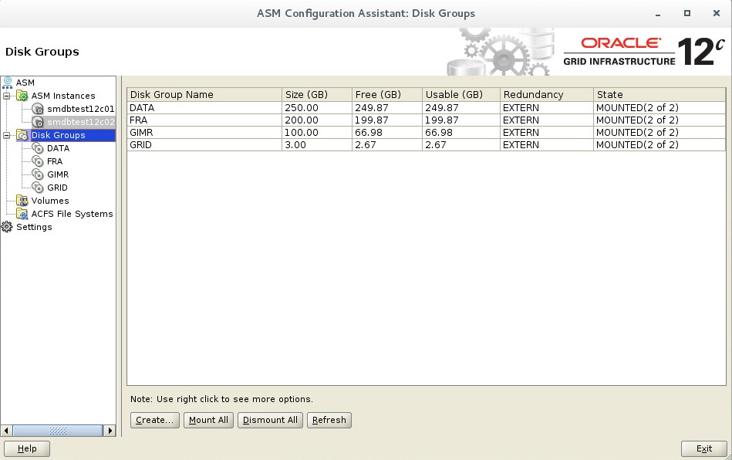This screenshot has height=460, width=732.
Task: Select the GIMR row name cell
Action: pyautogui.click(x=204, y=132)
